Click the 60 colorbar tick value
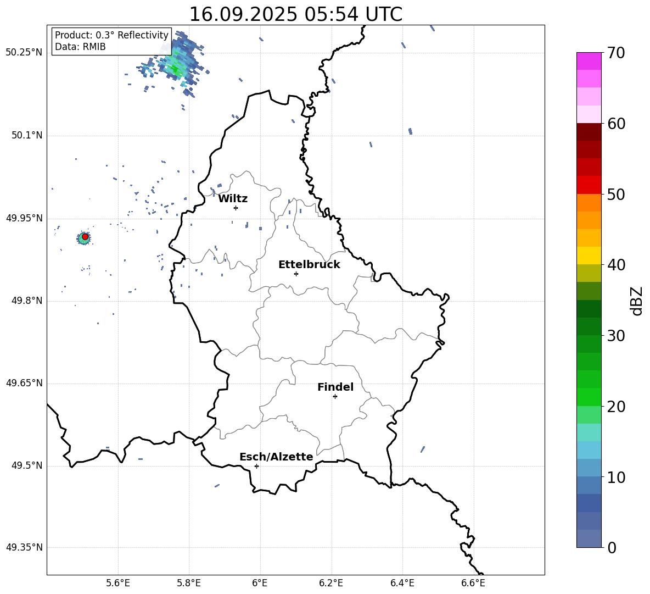This screenshot has width=650, height=594. click(x=616, y=124)
